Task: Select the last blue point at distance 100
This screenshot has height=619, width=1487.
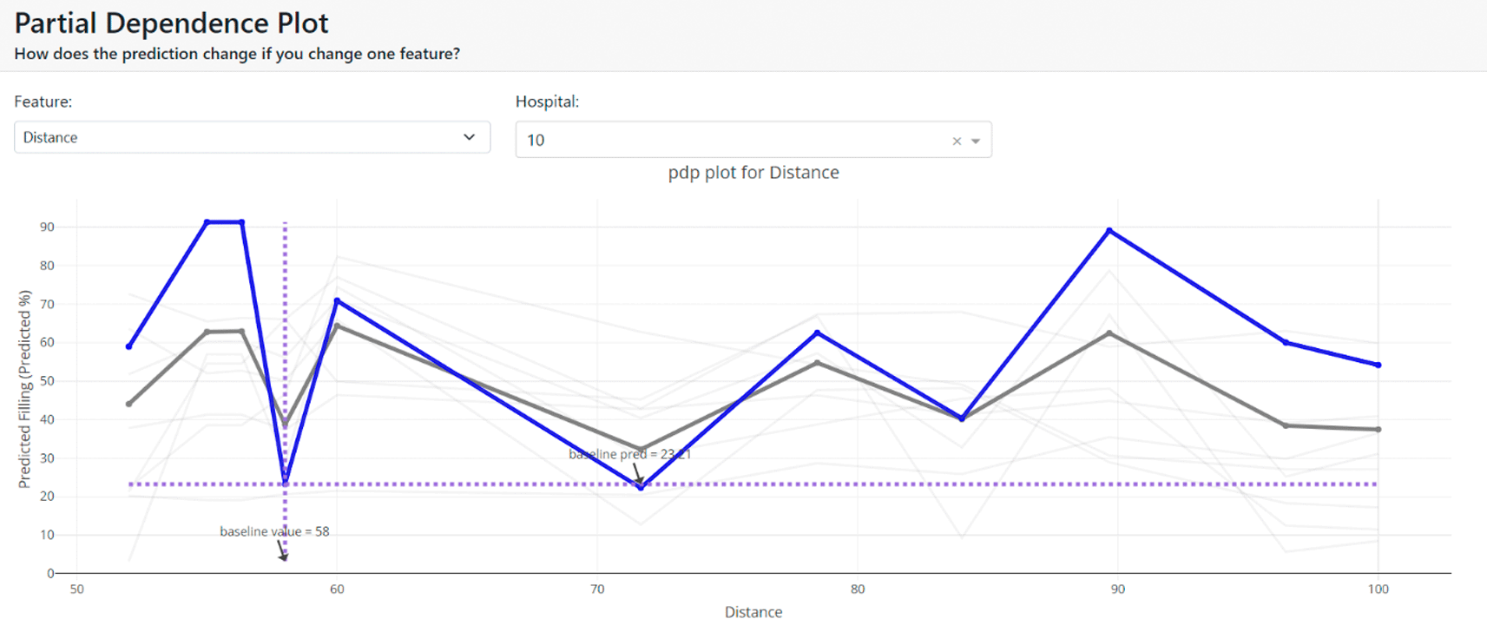Action: pyautogui.click(x=1378, y=365)
